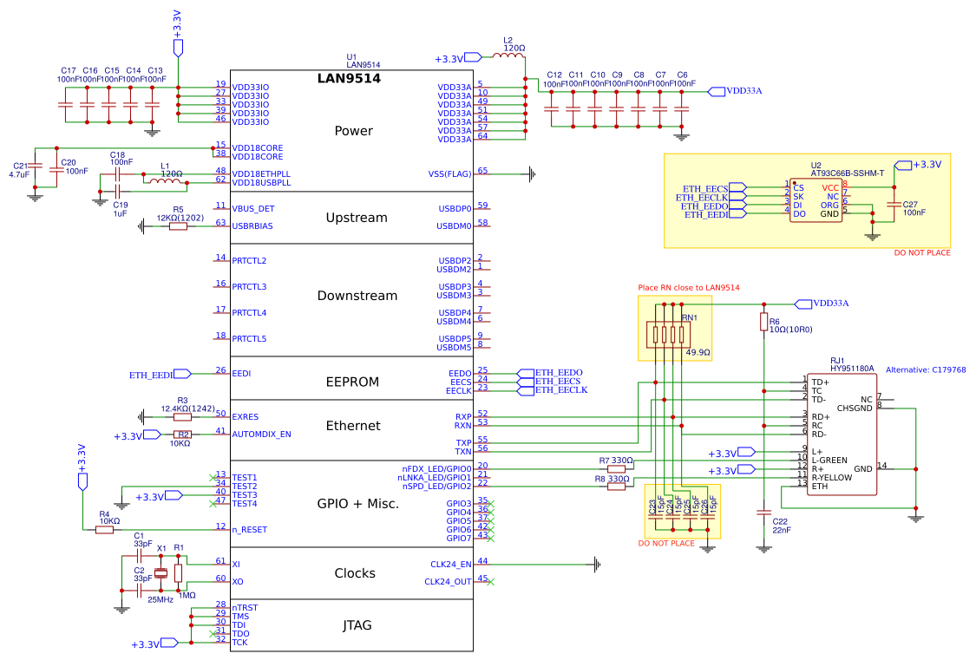Select the L2 120Ω inductor symbol
The width and height of the screenshot is (976, 660).
(508, 56)
